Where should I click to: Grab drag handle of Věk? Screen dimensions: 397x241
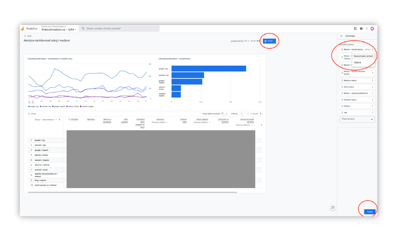click(x=342, y=113)
